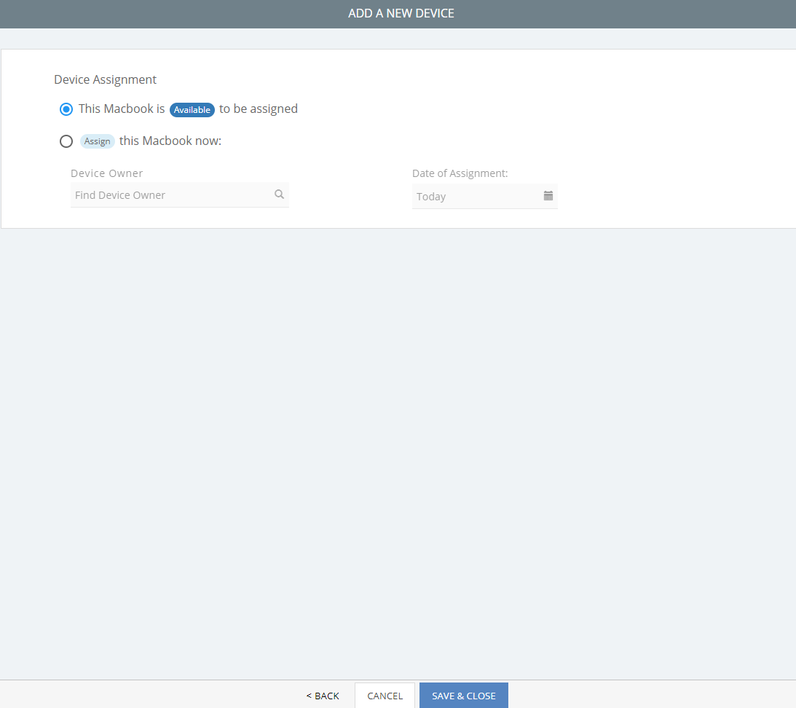Go back with the '< BACK' button
The width and height of the screenshot is (796, 708).
point(323,696)
